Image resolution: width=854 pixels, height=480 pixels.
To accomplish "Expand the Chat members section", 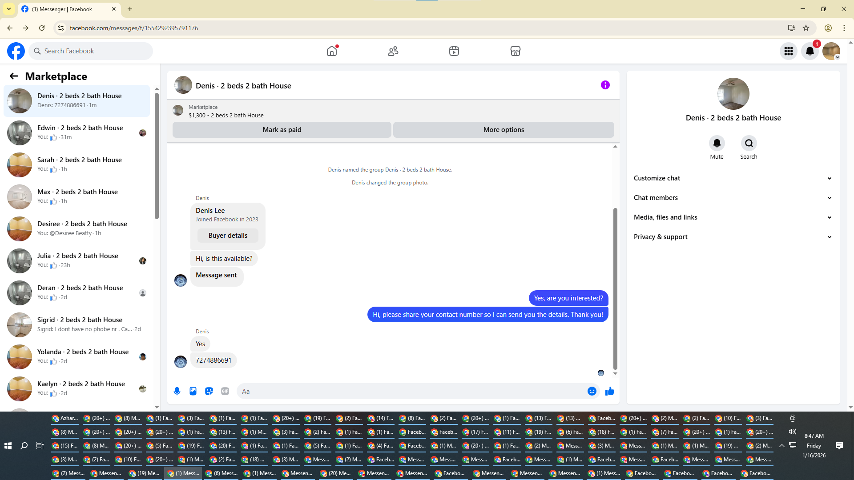I will point(733,198).
